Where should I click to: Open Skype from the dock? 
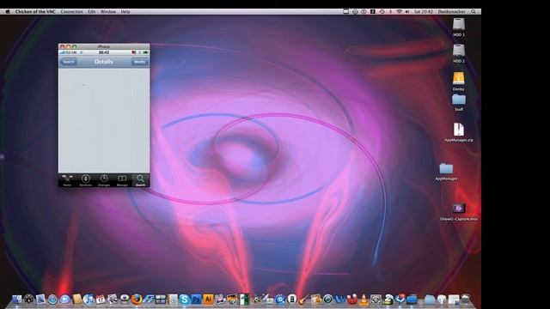point(184,300)
